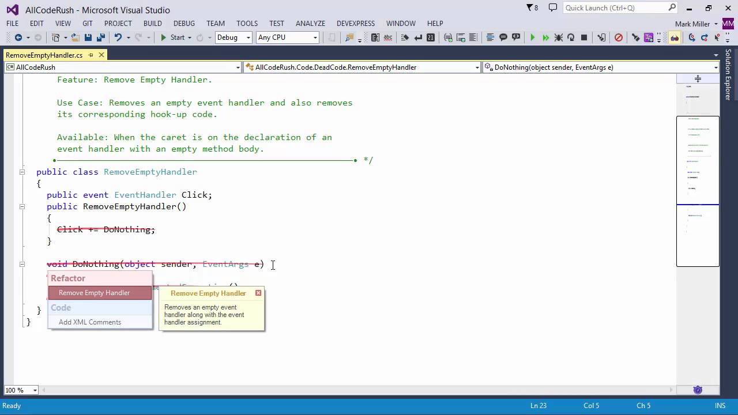The height and width of the screenshot is (415, 738).
Task: Click the Save All icon
Action: click(x=100, y=37)
